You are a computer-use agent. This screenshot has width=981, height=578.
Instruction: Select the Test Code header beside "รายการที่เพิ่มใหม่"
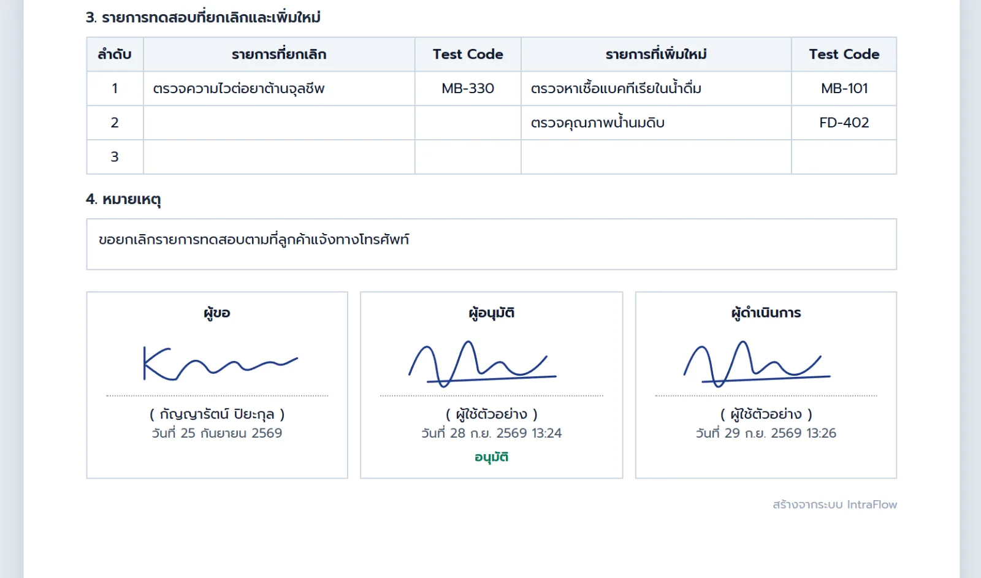tap(844, 54)
